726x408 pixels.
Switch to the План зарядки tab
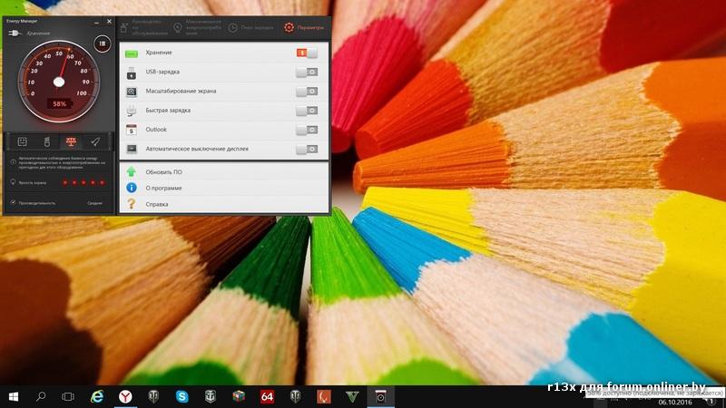(x=250, y=28)
